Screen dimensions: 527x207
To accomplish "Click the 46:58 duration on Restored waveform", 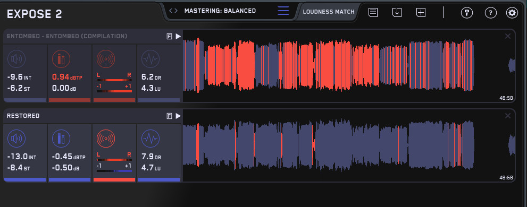I will (506, 177).
